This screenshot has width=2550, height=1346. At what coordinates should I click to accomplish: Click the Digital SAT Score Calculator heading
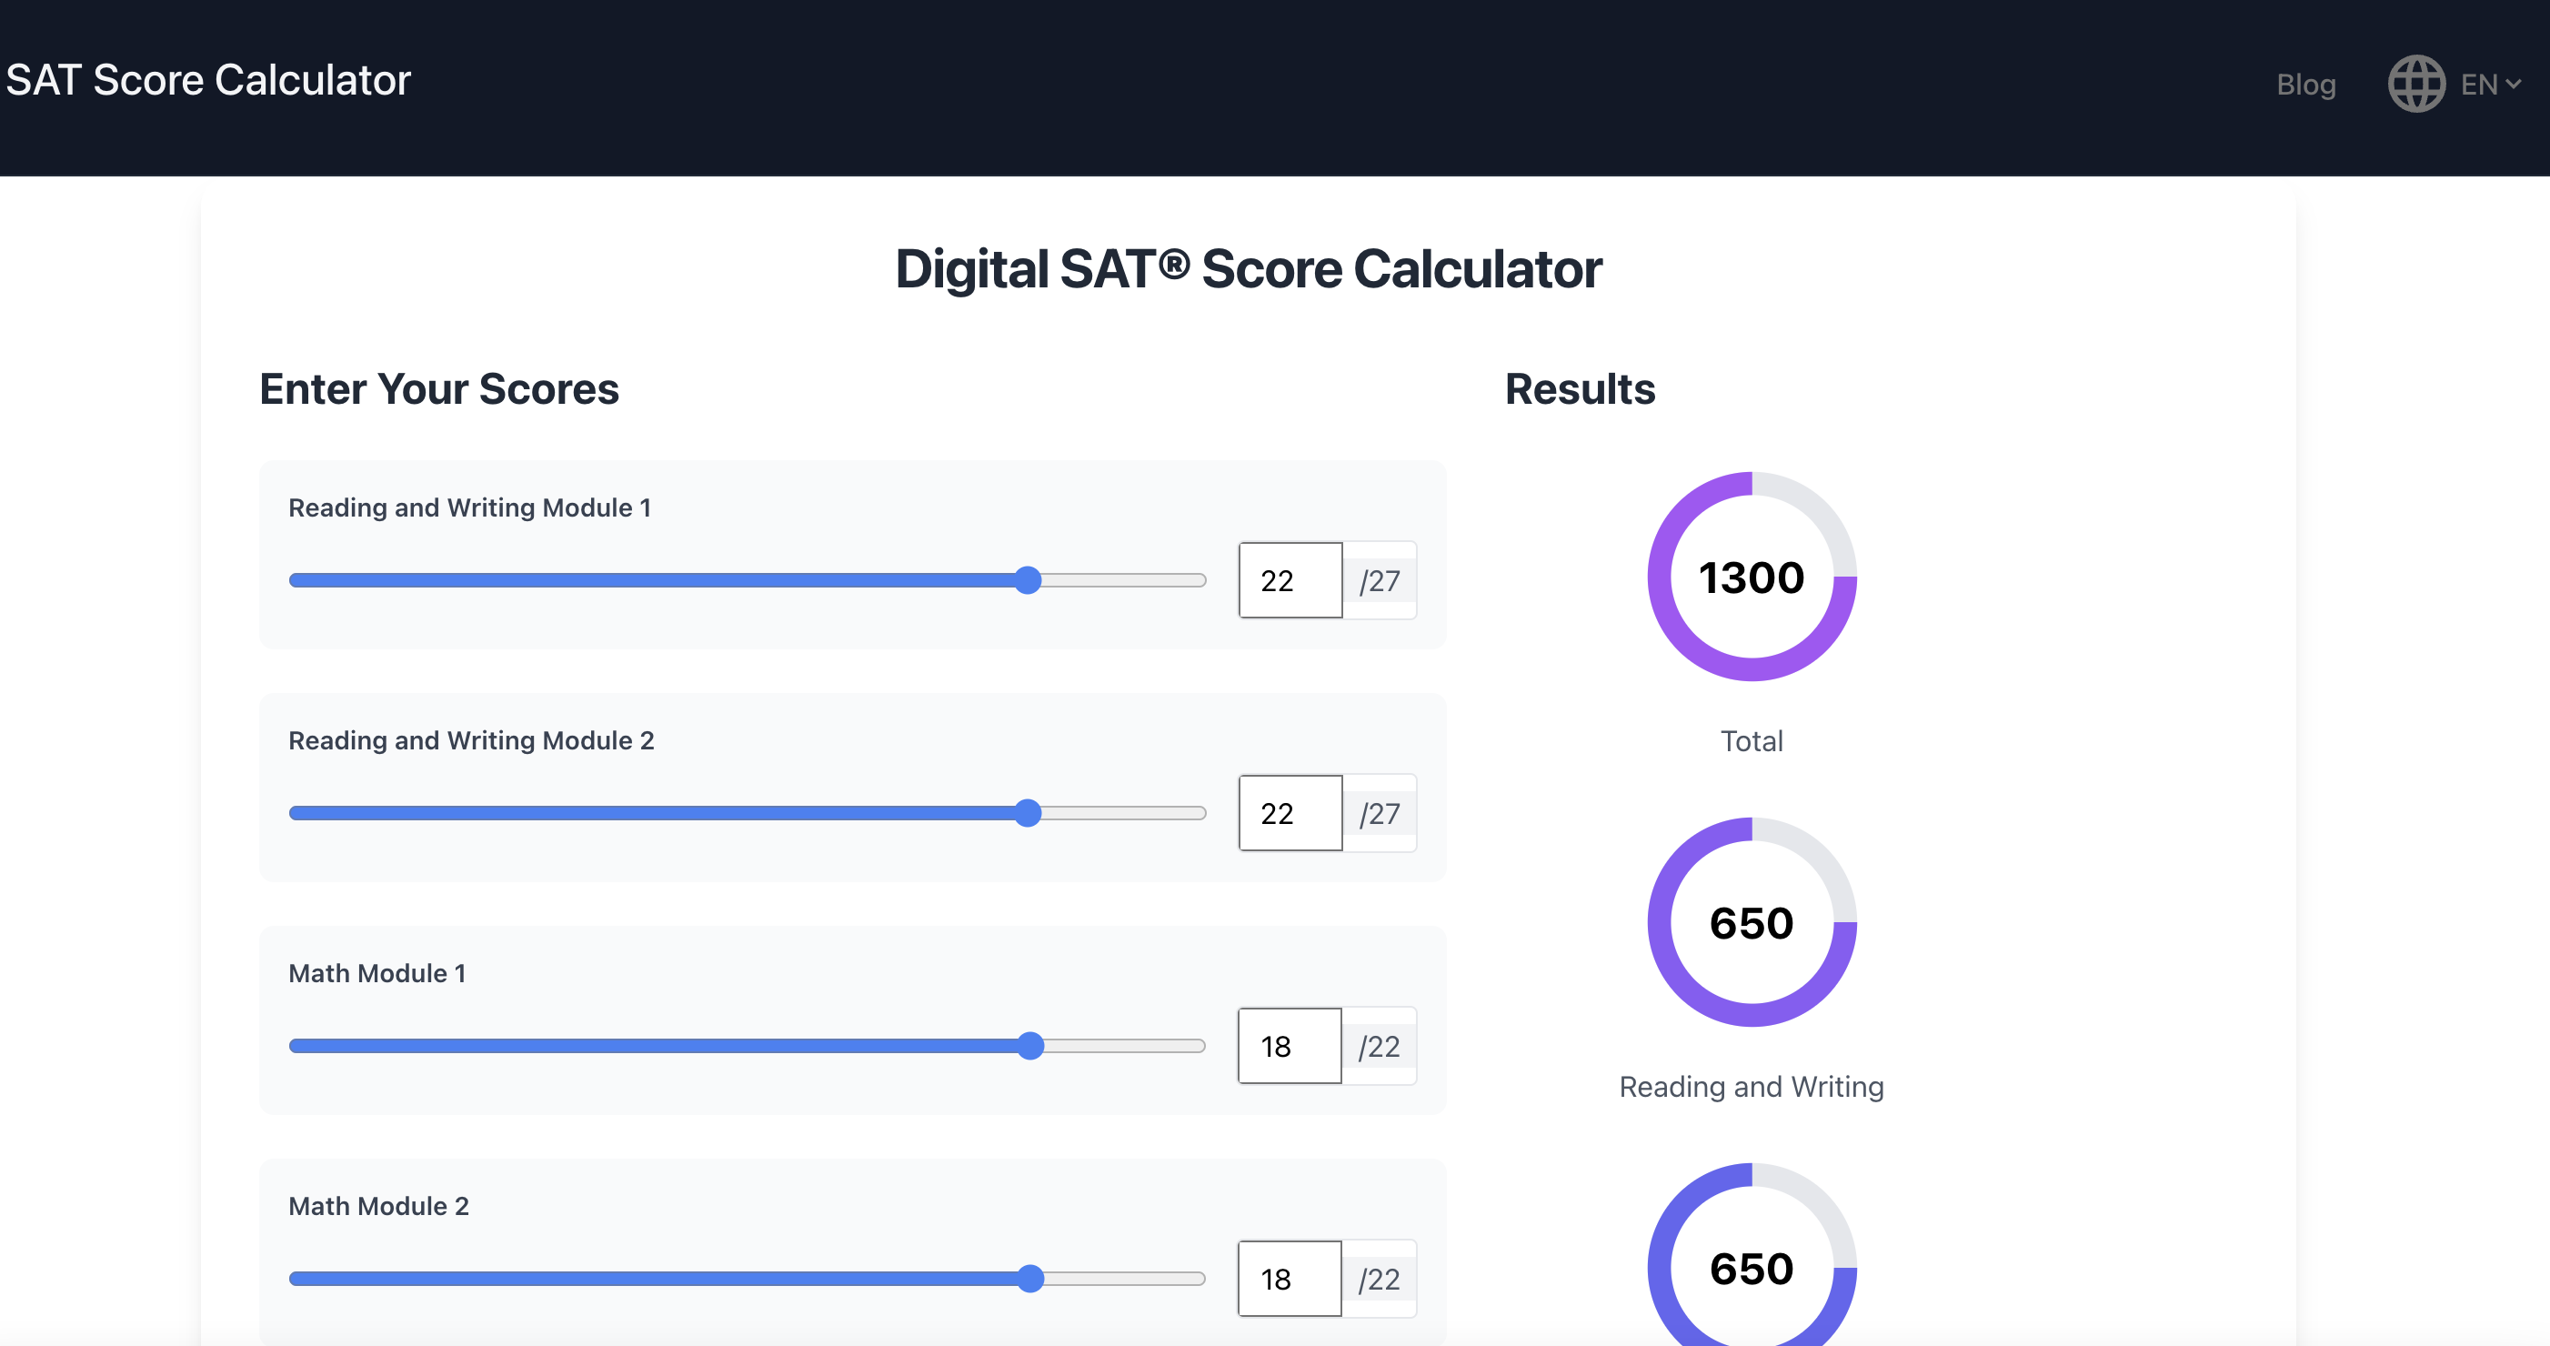point(1250,267)
